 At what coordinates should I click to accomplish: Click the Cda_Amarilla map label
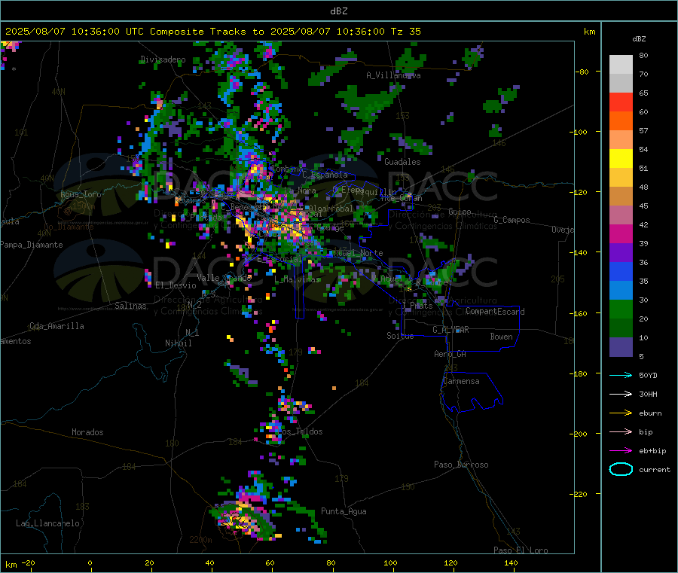[56, 326]
